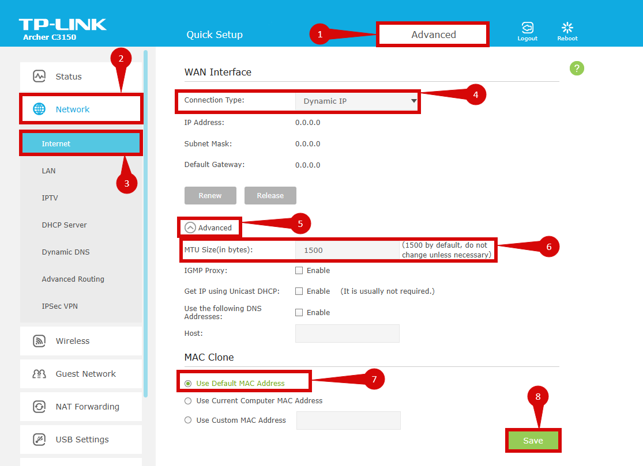
Task: Open NAT Forwarding icon
Action: (39, 407)
